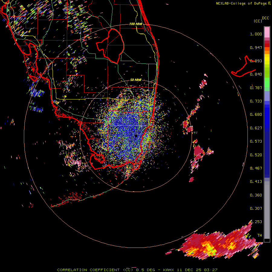Click the Correlation Coefficient KAMX caption text

137,270
